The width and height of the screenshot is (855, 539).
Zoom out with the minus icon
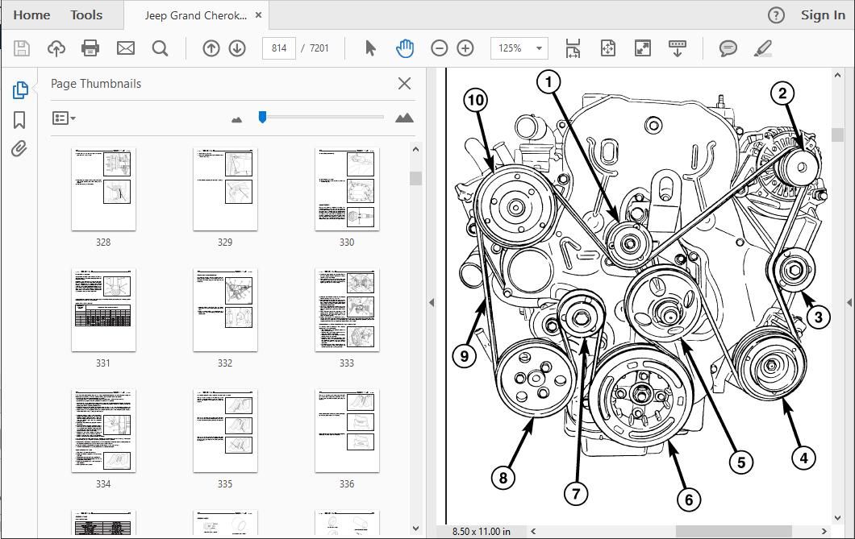439,48
